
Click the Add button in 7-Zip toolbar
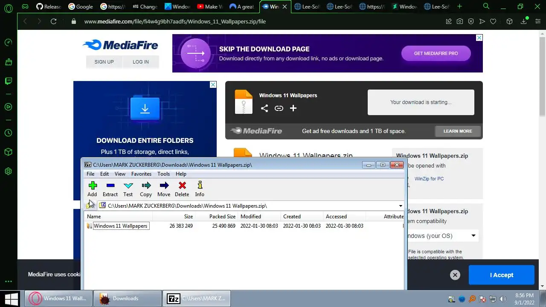tap(93, 189)
